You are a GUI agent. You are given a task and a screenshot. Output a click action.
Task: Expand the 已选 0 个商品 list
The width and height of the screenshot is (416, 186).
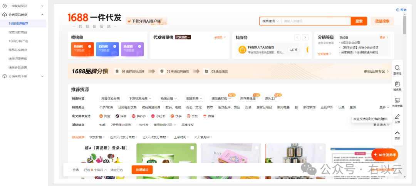click(x=96, y=170)
